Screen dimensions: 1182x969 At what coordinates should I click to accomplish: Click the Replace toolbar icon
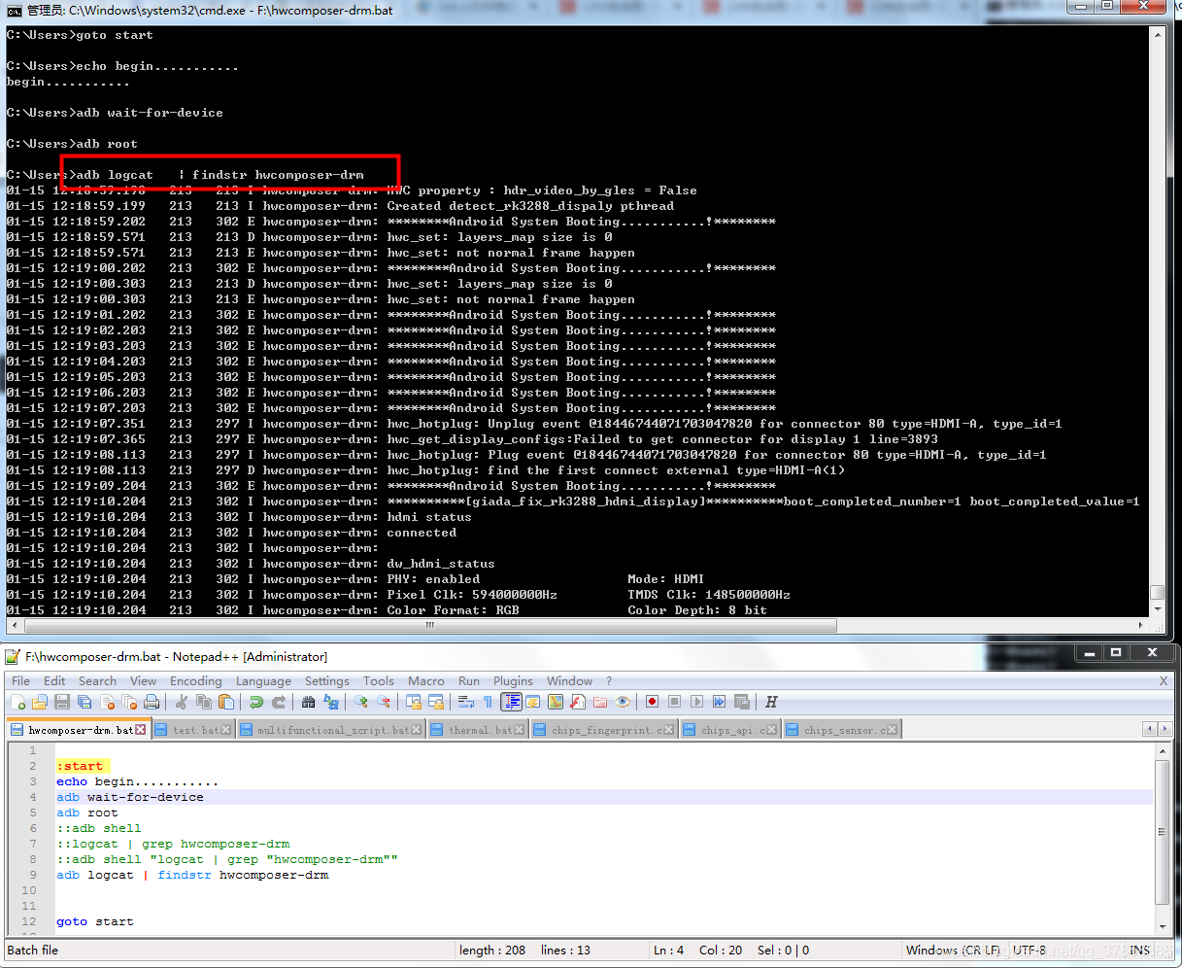(331, 702)
